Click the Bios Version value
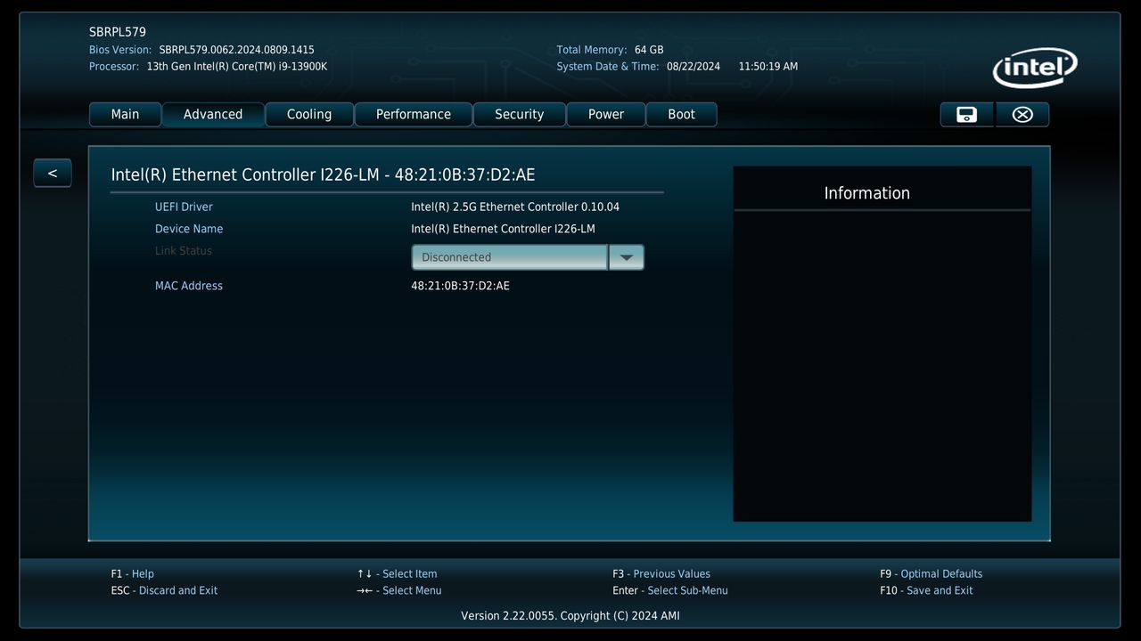 pyautogui.click(x=236, y=50)
